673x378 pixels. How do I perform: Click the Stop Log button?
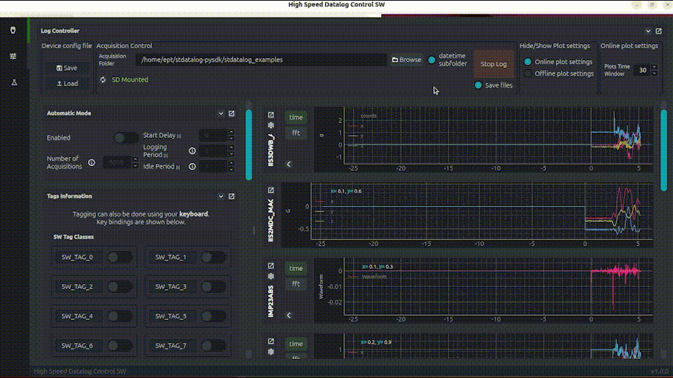[494, 64]
